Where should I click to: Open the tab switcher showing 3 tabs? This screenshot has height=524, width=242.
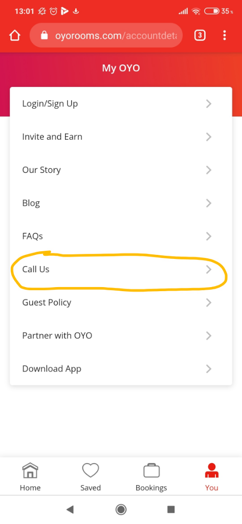point(200,35)
